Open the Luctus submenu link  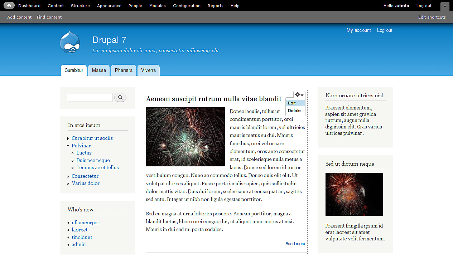(x=84, y=153)
